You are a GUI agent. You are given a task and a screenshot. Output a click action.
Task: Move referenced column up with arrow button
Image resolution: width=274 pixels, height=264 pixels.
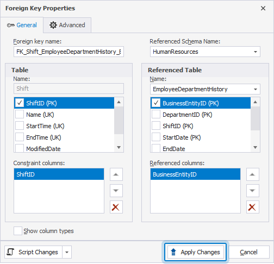[253, 174]
